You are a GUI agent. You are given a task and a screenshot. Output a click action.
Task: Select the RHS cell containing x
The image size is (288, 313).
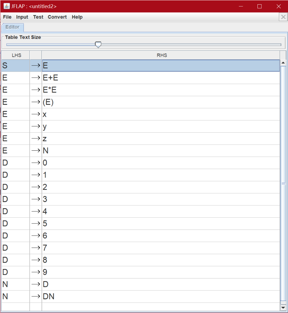161,114
